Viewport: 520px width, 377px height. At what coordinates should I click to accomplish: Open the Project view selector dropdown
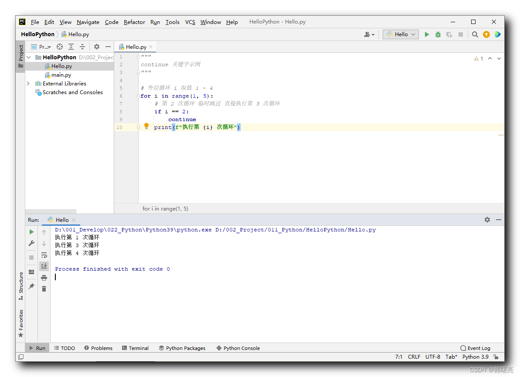[41, 47]
